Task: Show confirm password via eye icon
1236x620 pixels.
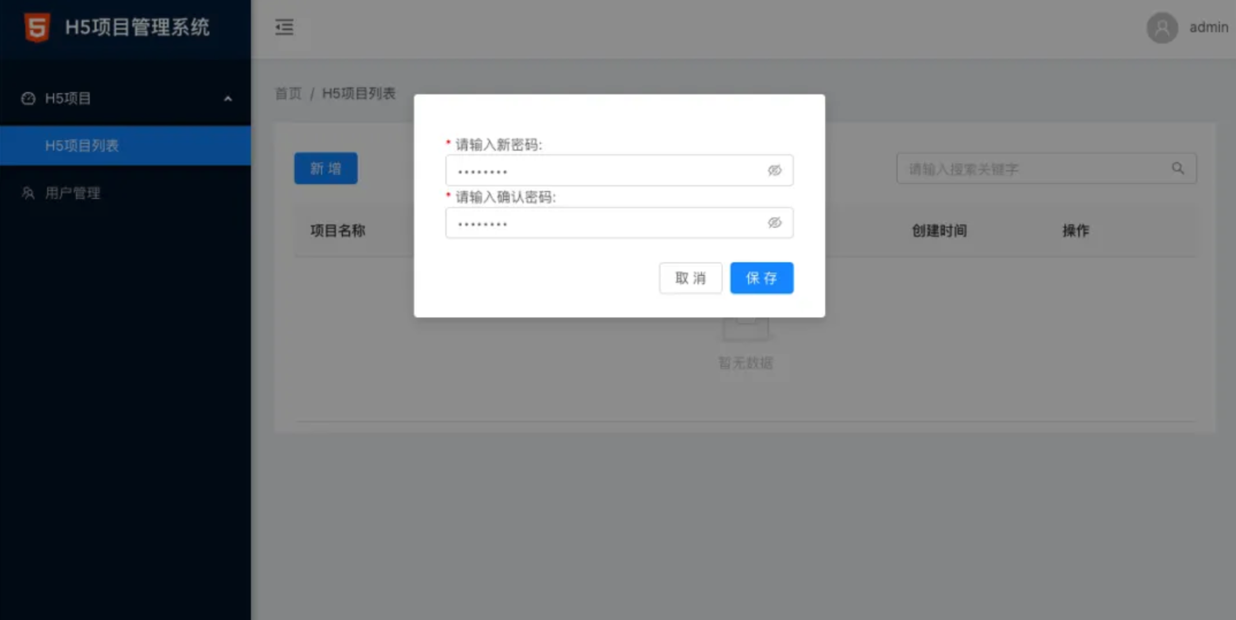Action: pyautogui.click(x=775, y=223)
